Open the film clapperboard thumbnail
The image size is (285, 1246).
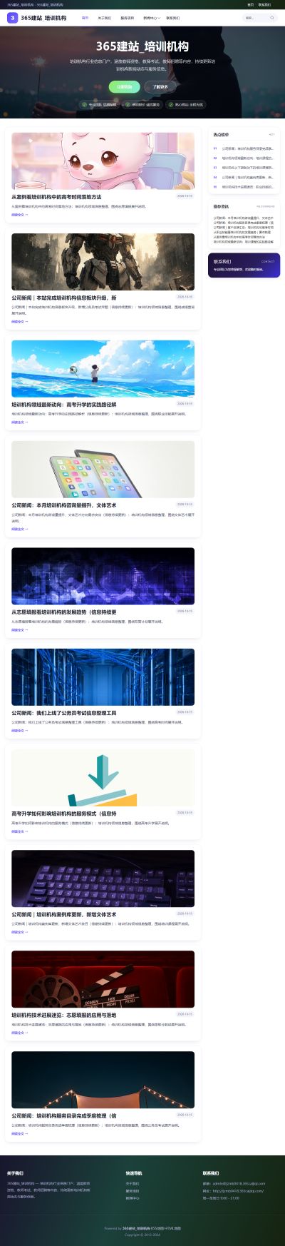click(x=103, y=979)
